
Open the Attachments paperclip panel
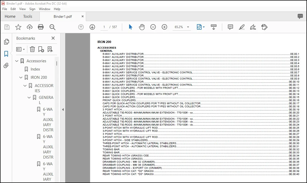point(6,65)
